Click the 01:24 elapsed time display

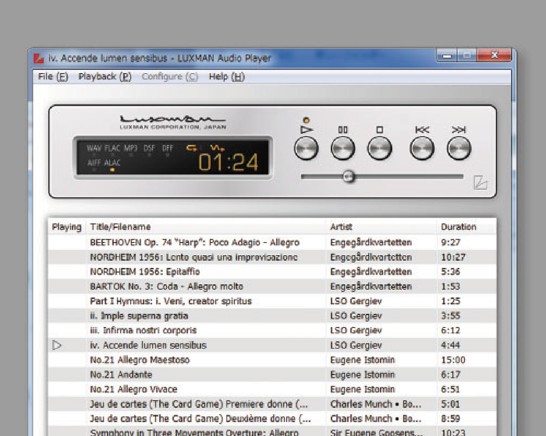228,163
